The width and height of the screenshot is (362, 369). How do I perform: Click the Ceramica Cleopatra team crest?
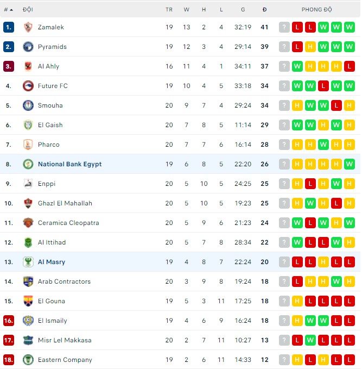28,223
